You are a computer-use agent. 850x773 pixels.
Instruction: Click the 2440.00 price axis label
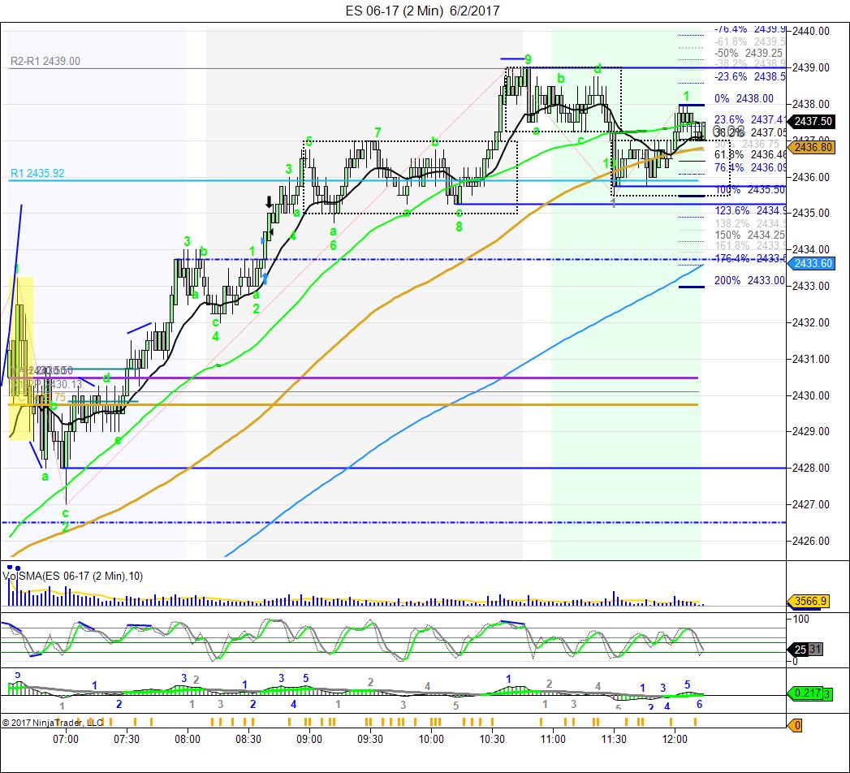(810, 31)
